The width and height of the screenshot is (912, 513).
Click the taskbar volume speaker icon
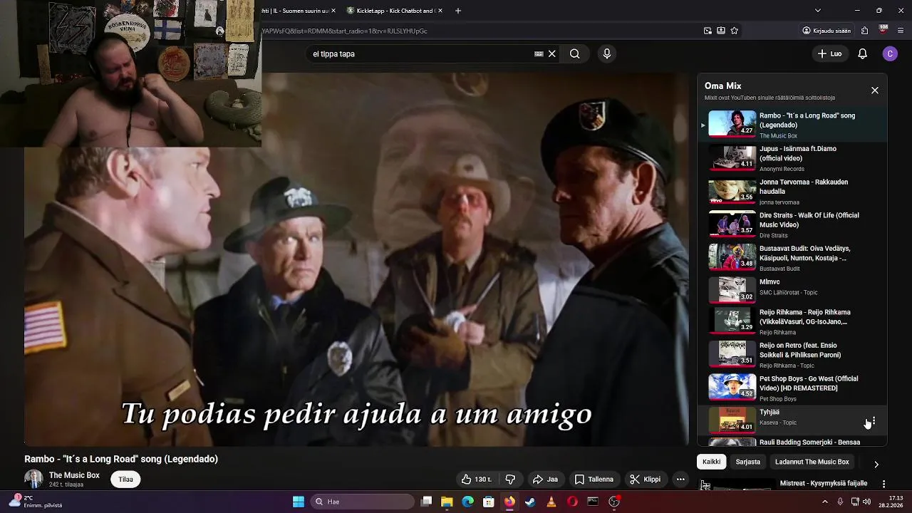pyautogui.click(x=866, y=502)
